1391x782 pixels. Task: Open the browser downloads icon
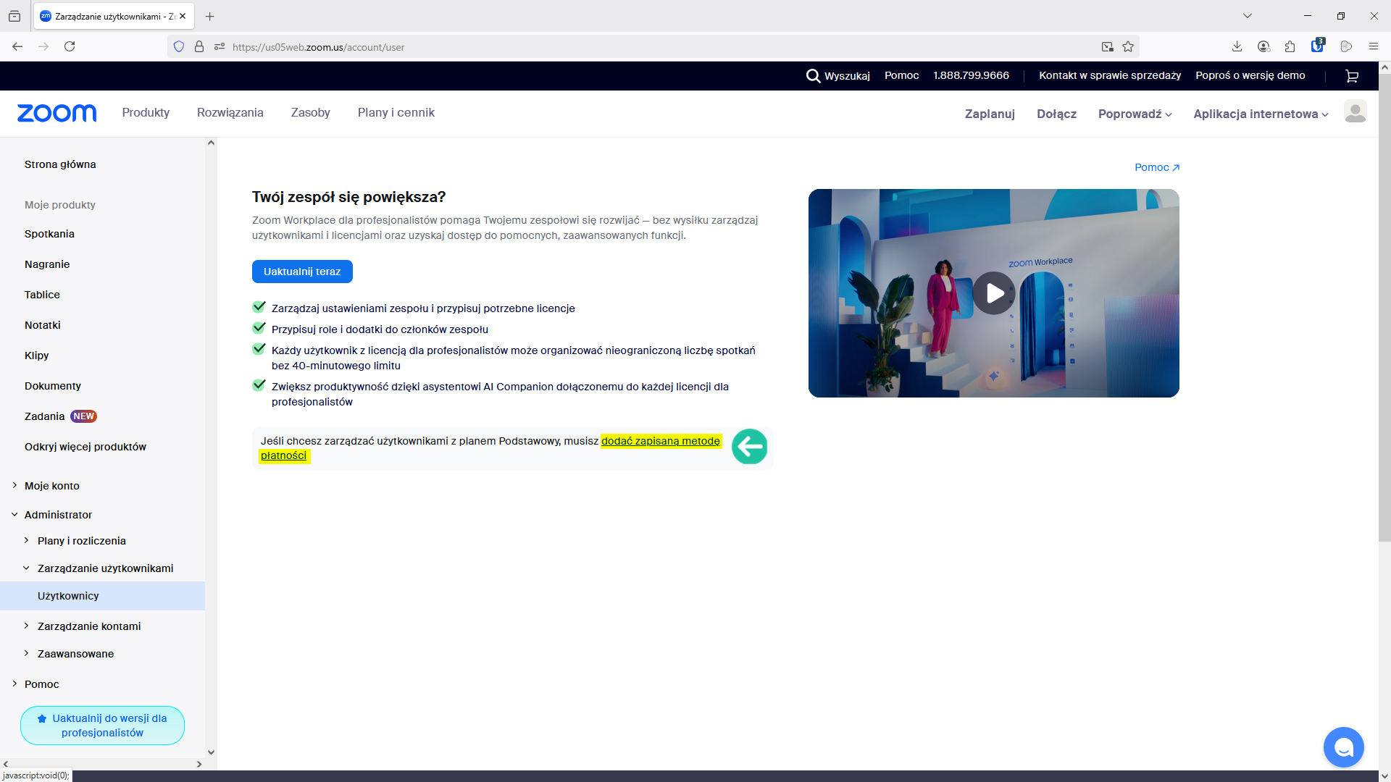click(x=1237, y=46)
